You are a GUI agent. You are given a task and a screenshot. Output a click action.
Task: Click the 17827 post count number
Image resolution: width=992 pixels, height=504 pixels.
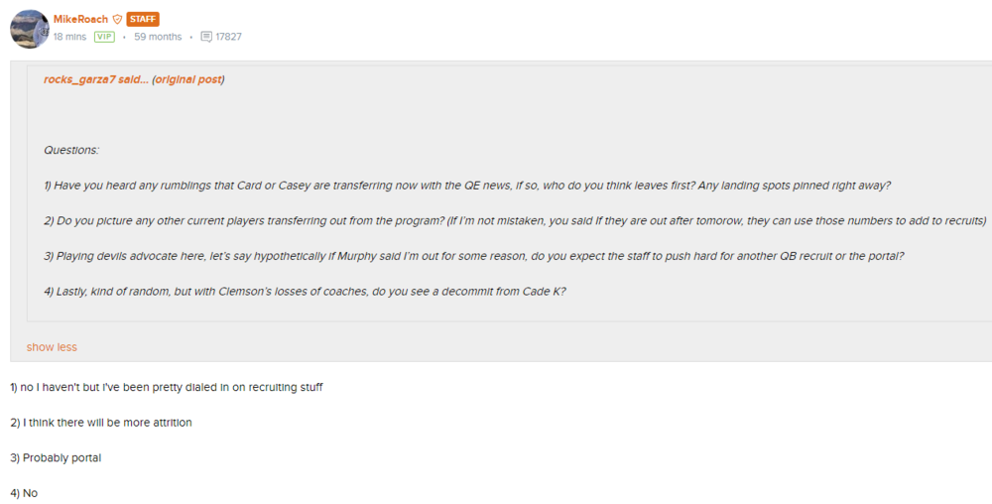228,37
